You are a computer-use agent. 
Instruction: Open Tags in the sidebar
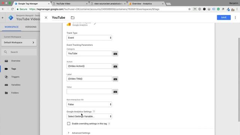click(13, 69)
